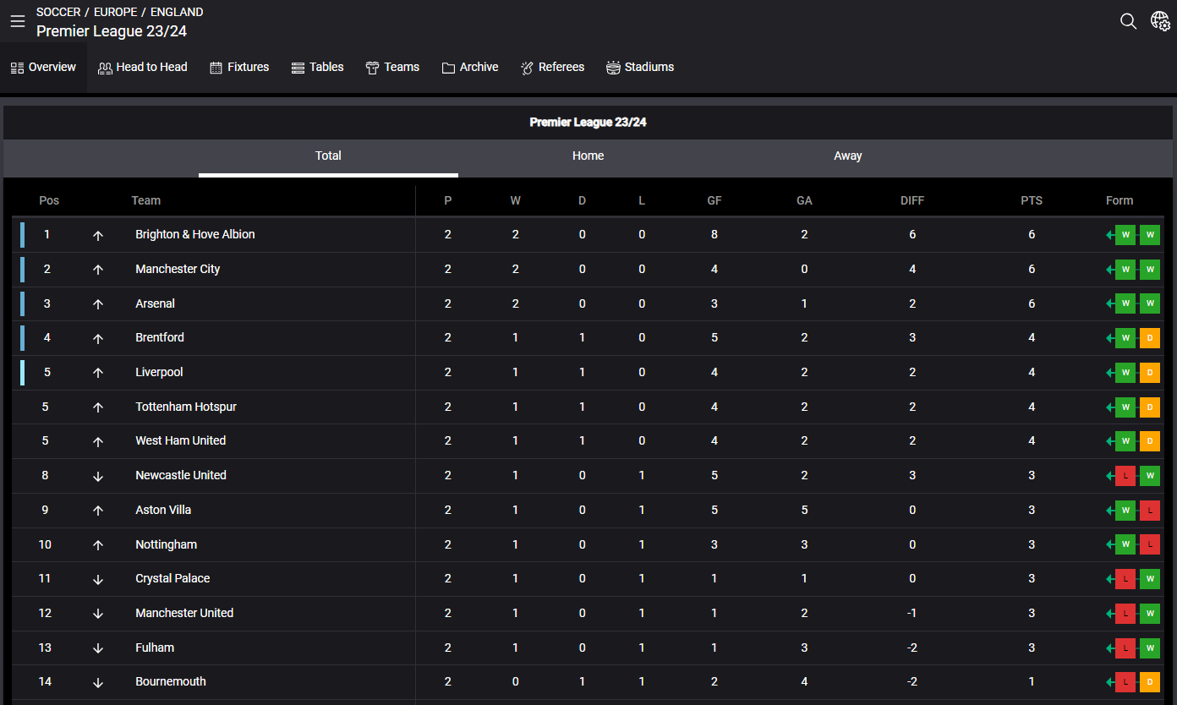This screenshot has height=705, width=1177.
Task: Click Bournemouth's orange D form badge
Action: point(1150,682)
